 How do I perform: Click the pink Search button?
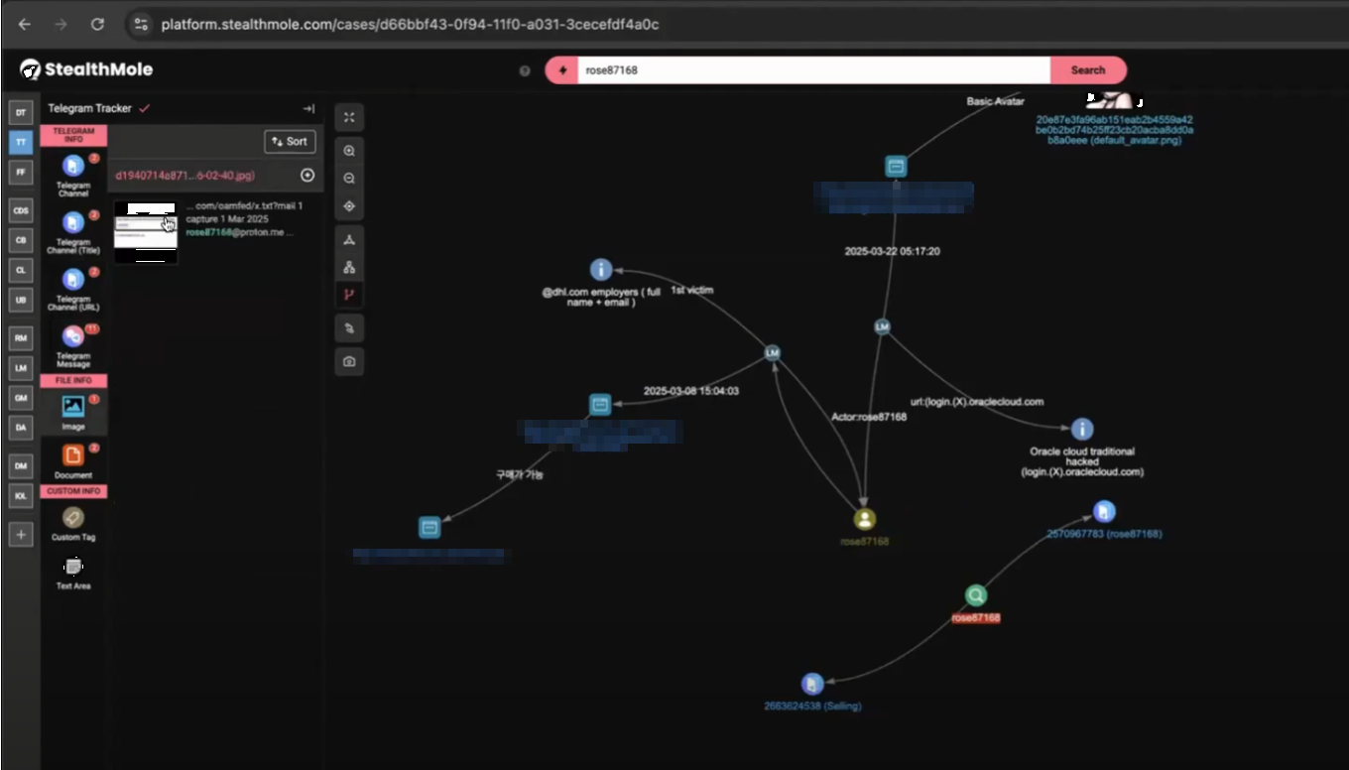1088,70
